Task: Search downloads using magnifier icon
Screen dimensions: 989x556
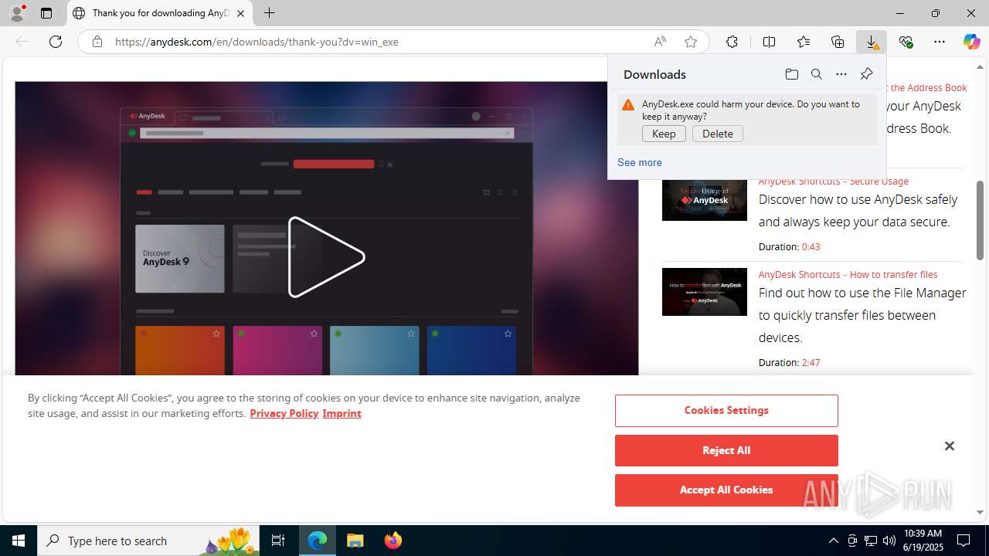Action: (x=816, y=74)
